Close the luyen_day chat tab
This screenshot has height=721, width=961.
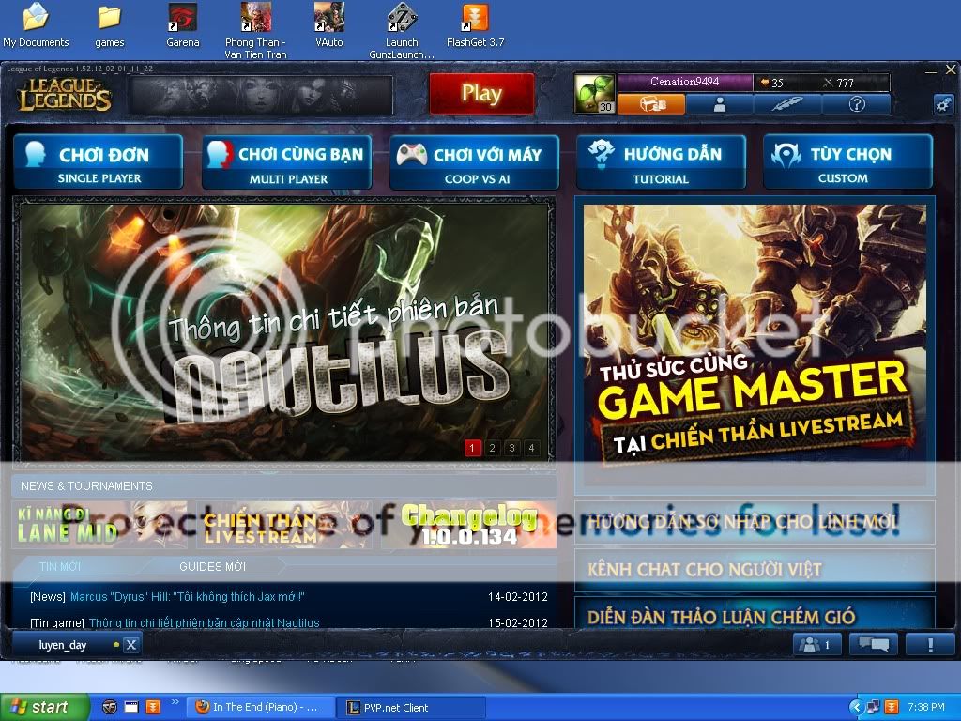click(130, 645)
